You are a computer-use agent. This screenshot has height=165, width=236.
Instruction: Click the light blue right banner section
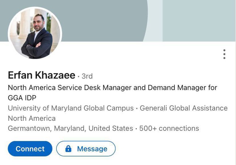[x=199, y=20]
